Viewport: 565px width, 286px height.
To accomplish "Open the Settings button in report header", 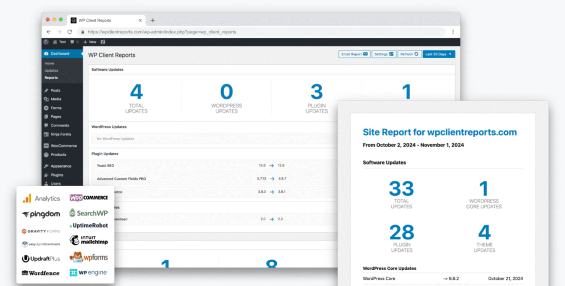I will 384,54.
